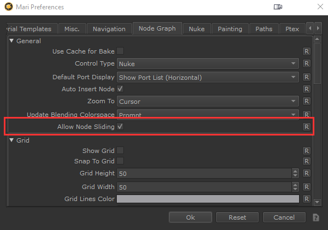This screenshot has height=230, width=328.
Task: Reset Use Cache for Bake with R icon
Action: click(x=307, y=51)
